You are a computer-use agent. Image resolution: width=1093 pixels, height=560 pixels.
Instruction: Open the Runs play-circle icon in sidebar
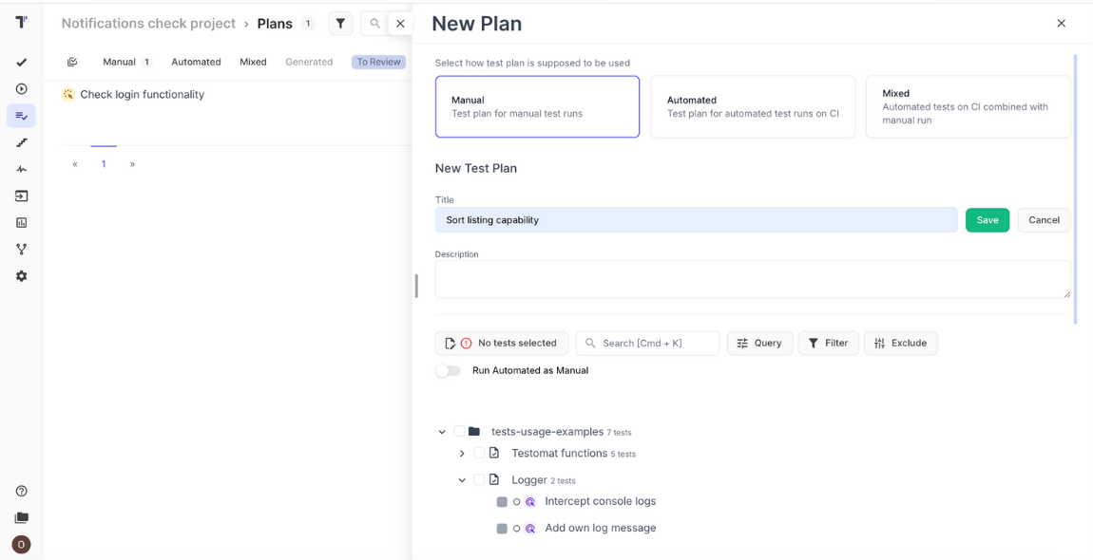(x=21, y=89)
